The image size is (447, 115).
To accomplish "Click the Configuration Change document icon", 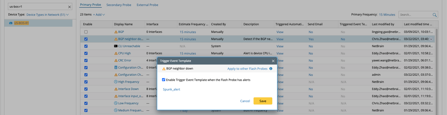I will point(116,68).
